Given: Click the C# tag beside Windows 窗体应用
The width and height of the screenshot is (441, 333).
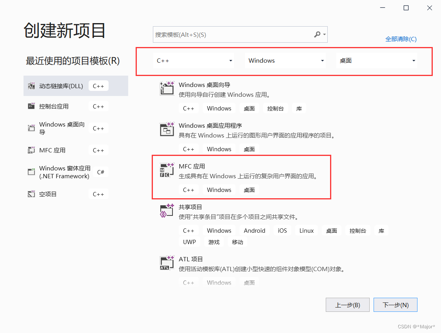Looking at the screenshot, I should (x=100, y=172).
